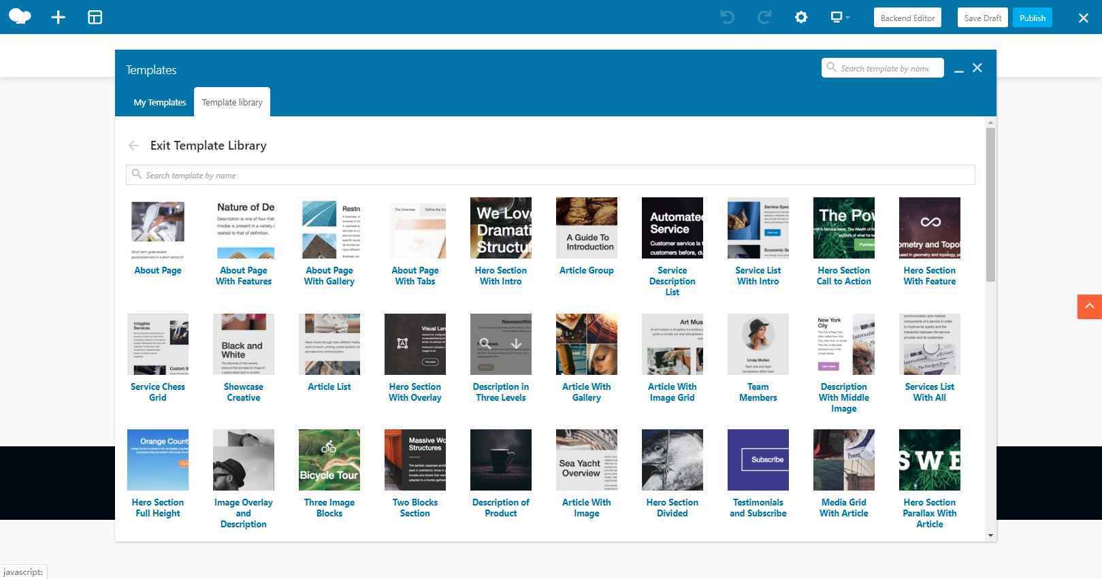
Task: Click the undo arrow icon
Action: (x=727, y=17)
